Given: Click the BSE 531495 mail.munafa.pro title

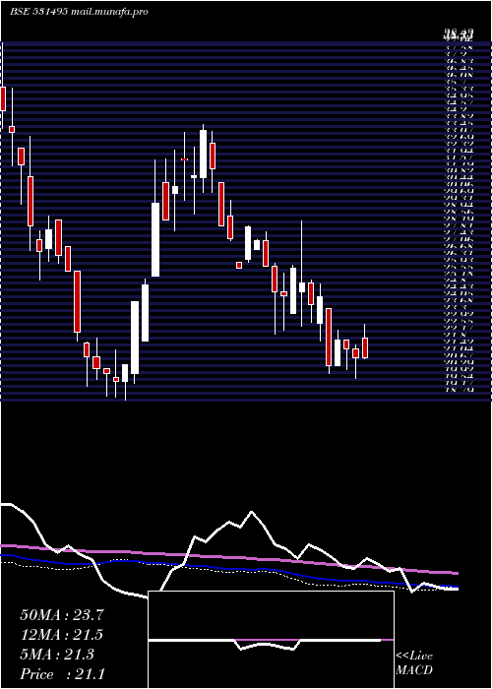Looking at the screenshot, I should coord(79,12).
